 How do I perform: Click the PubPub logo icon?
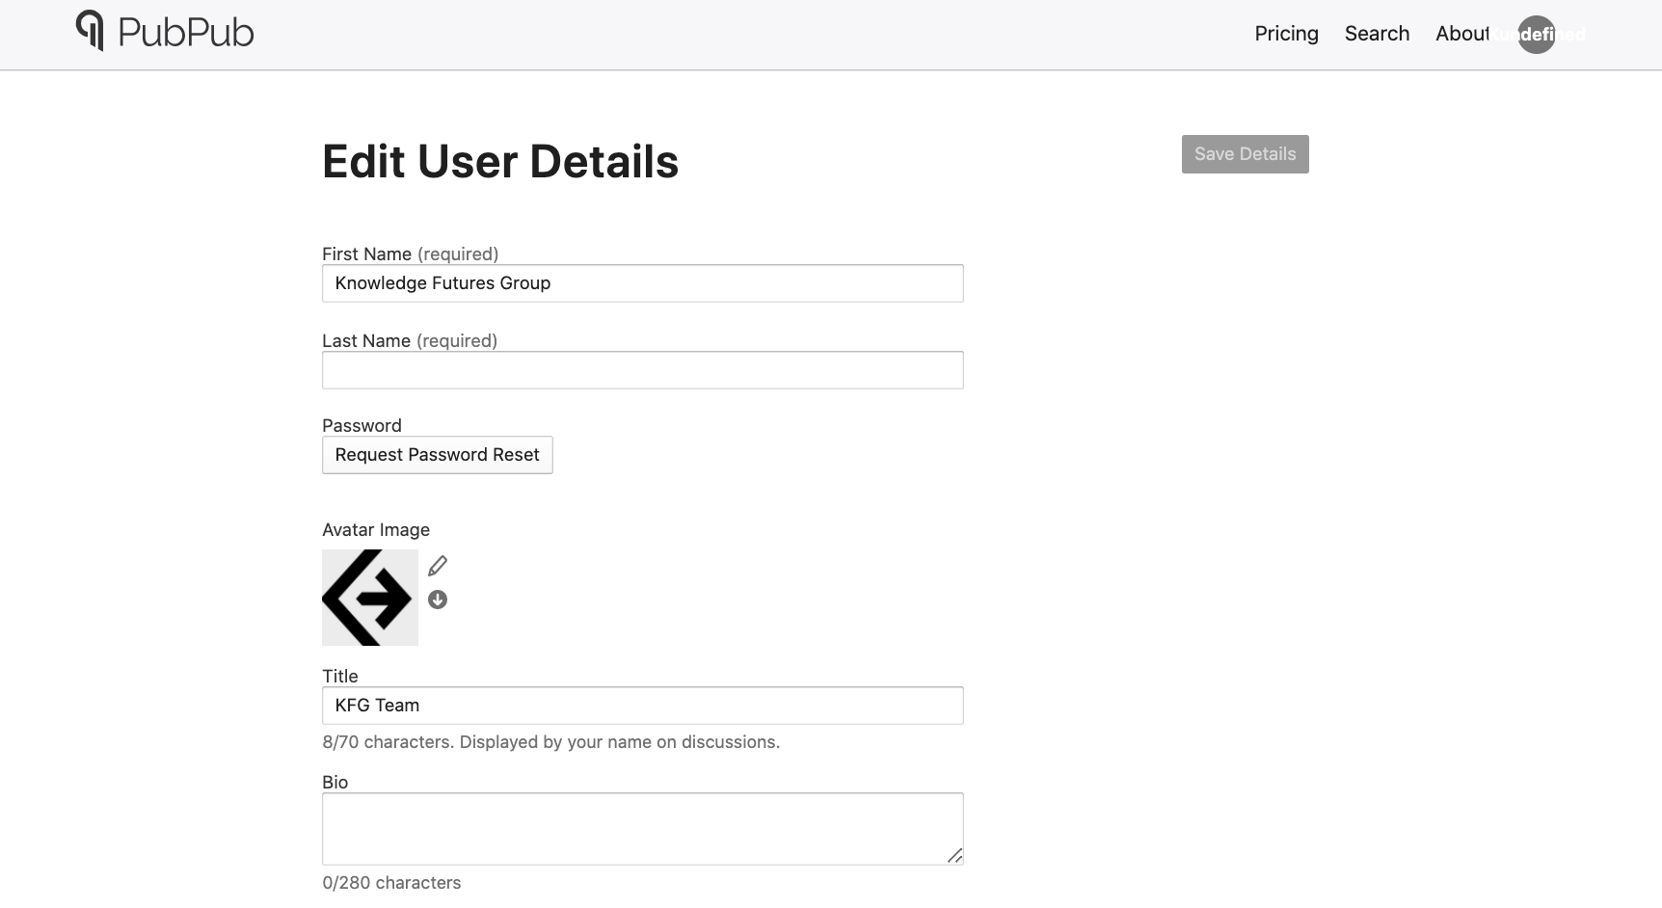click(x=92, y=30)
